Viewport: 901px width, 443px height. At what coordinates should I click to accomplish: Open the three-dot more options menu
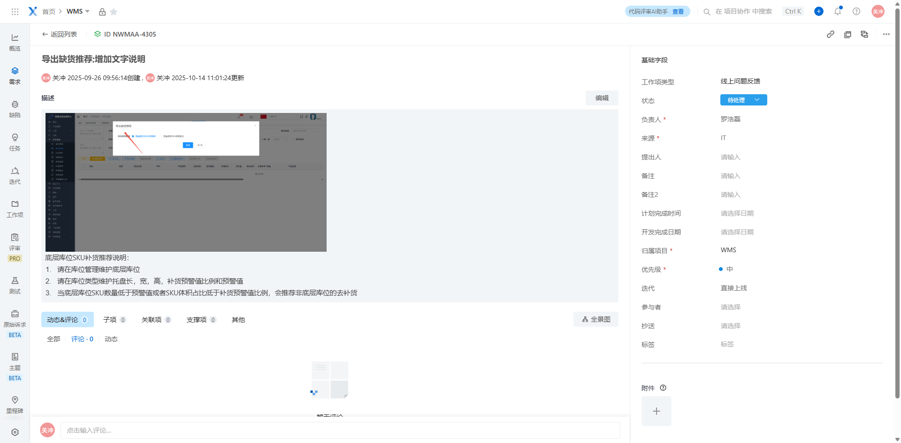coord(886,34)
